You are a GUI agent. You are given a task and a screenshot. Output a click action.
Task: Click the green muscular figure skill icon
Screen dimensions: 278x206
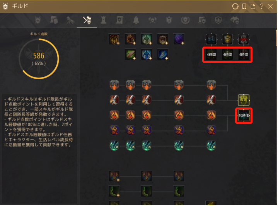[x=147, y=39]
